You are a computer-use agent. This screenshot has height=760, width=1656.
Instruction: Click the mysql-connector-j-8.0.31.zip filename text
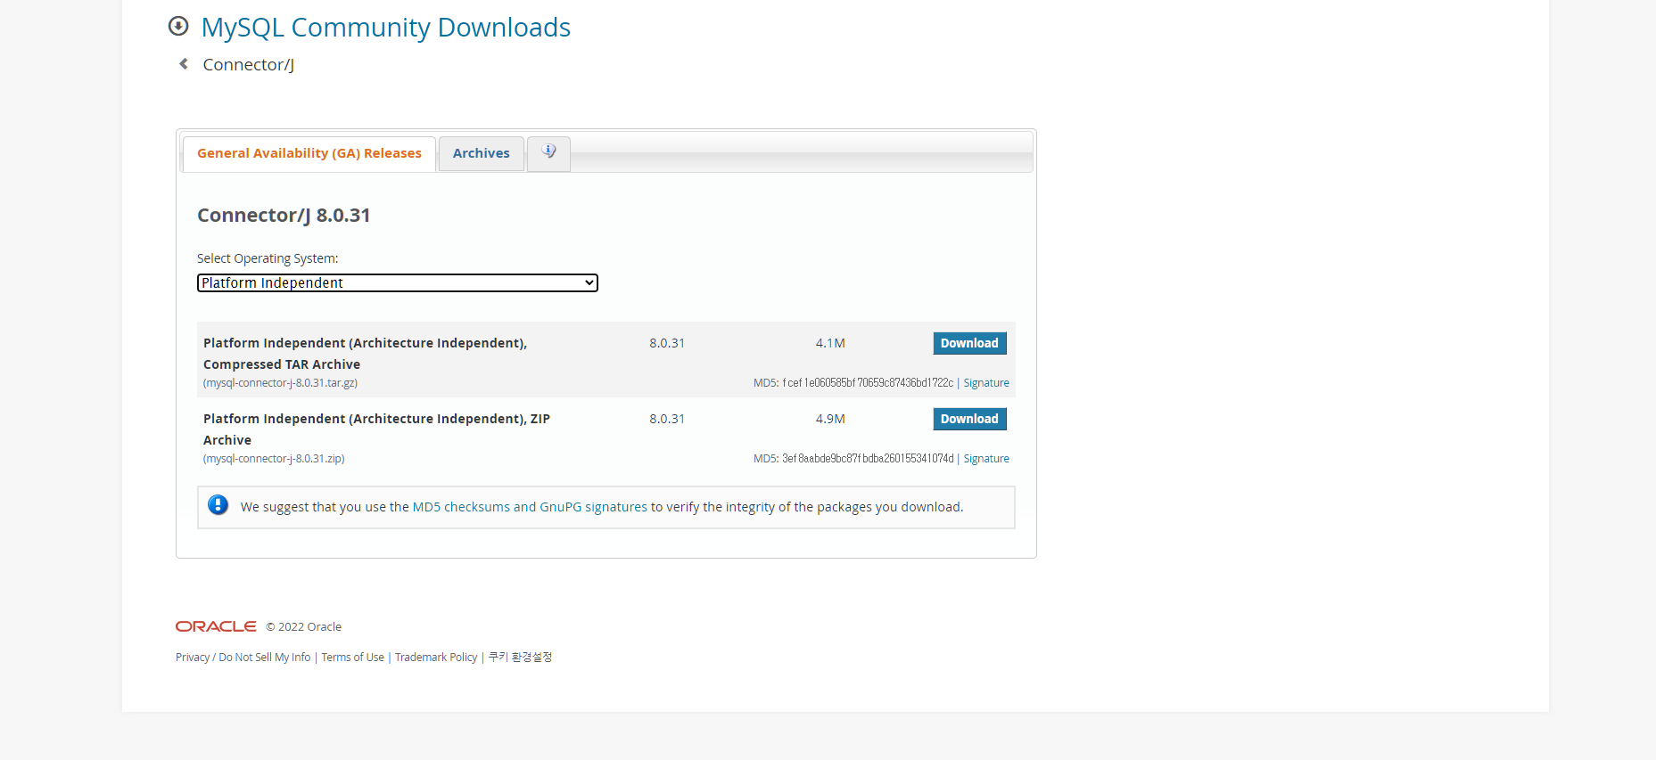tap(274, 459)
